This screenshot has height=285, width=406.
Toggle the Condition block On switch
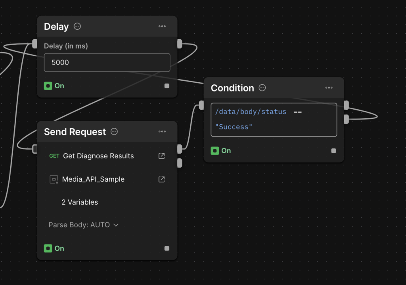(215, 151)
